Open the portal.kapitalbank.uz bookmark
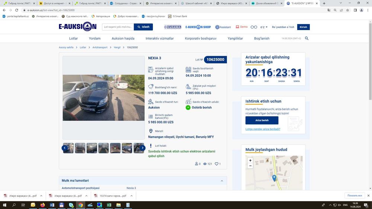Image resolution: width=372 pixels, height=209 pixels. tap(16, 16)
